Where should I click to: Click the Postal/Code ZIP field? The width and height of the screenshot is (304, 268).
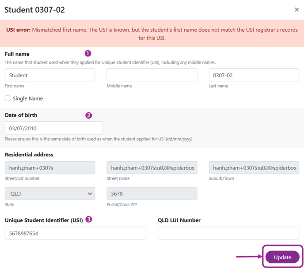click(152, 193)
